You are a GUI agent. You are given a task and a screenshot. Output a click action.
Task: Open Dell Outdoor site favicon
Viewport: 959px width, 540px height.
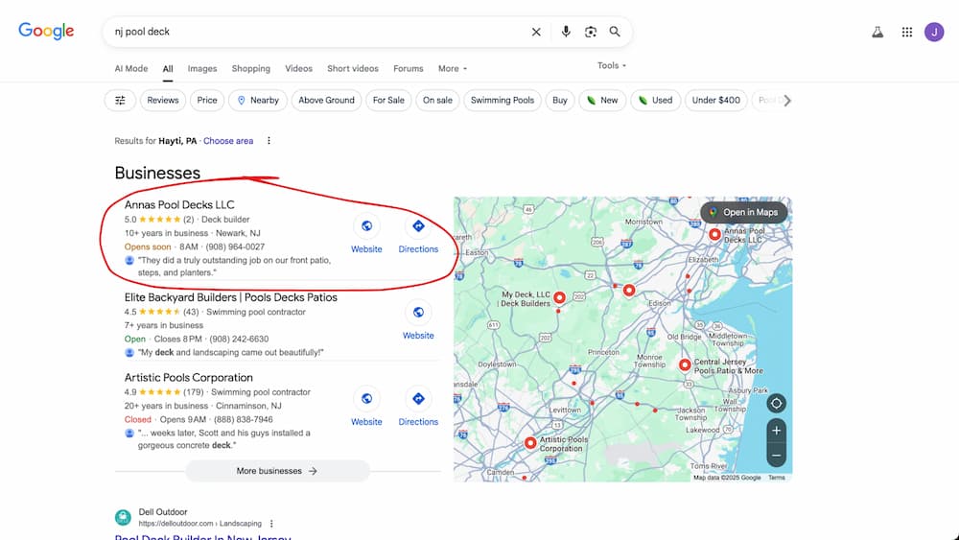coord(123,517)
